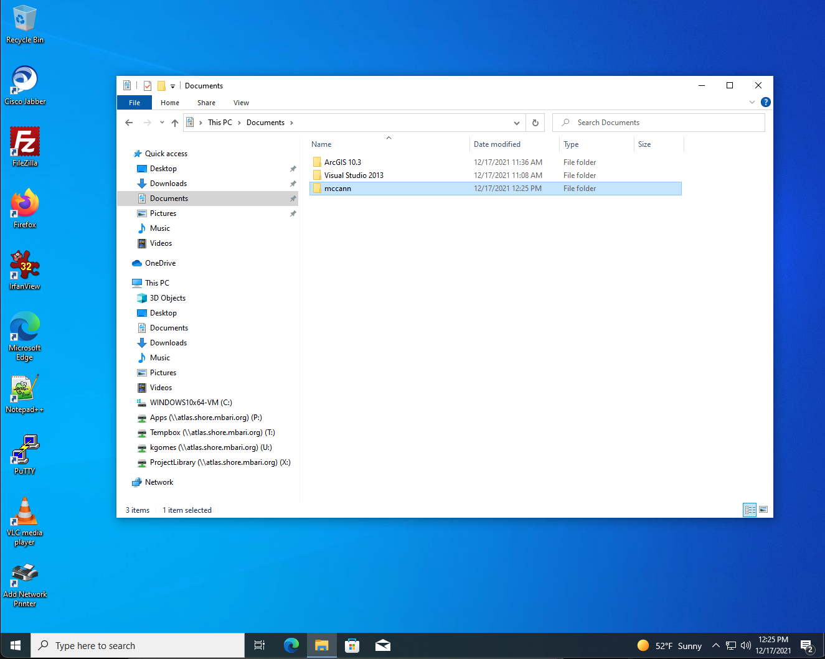
Task: Select the Visual Studio 2013 folder
Action: point(496,175)
